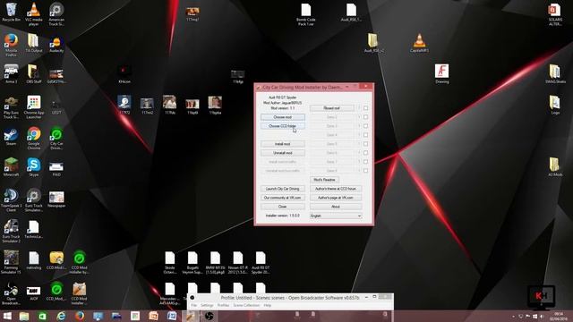Open the File menu in OBS window
This screenshot has height=322, width=573.
(x=193, y=305)
